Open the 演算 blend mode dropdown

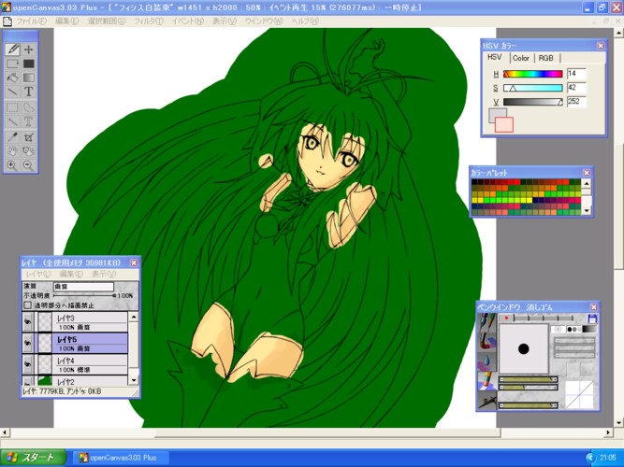pyautogui.click(x=83, y=287)
